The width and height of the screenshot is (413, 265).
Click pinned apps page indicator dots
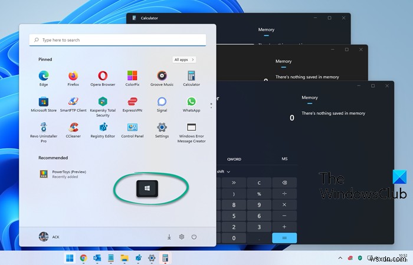pyautogui.click(x=211, y=105)
